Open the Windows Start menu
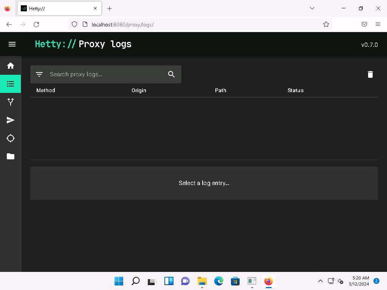Image resolution: width=387 pixels, height=290 pixels. click(x=119, y=281)
